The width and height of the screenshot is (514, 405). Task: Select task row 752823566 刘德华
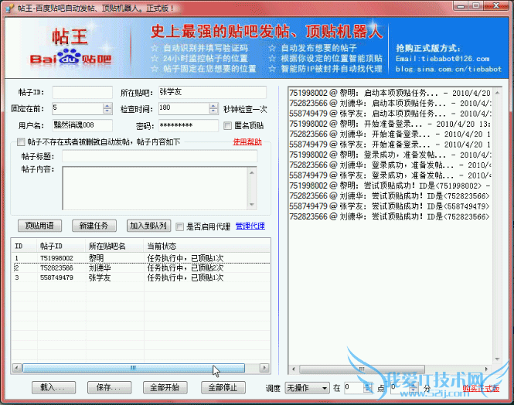141,267
